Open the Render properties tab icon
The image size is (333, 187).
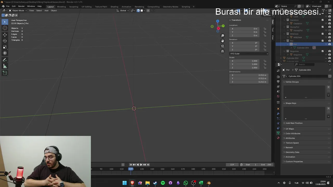point(278,77)
